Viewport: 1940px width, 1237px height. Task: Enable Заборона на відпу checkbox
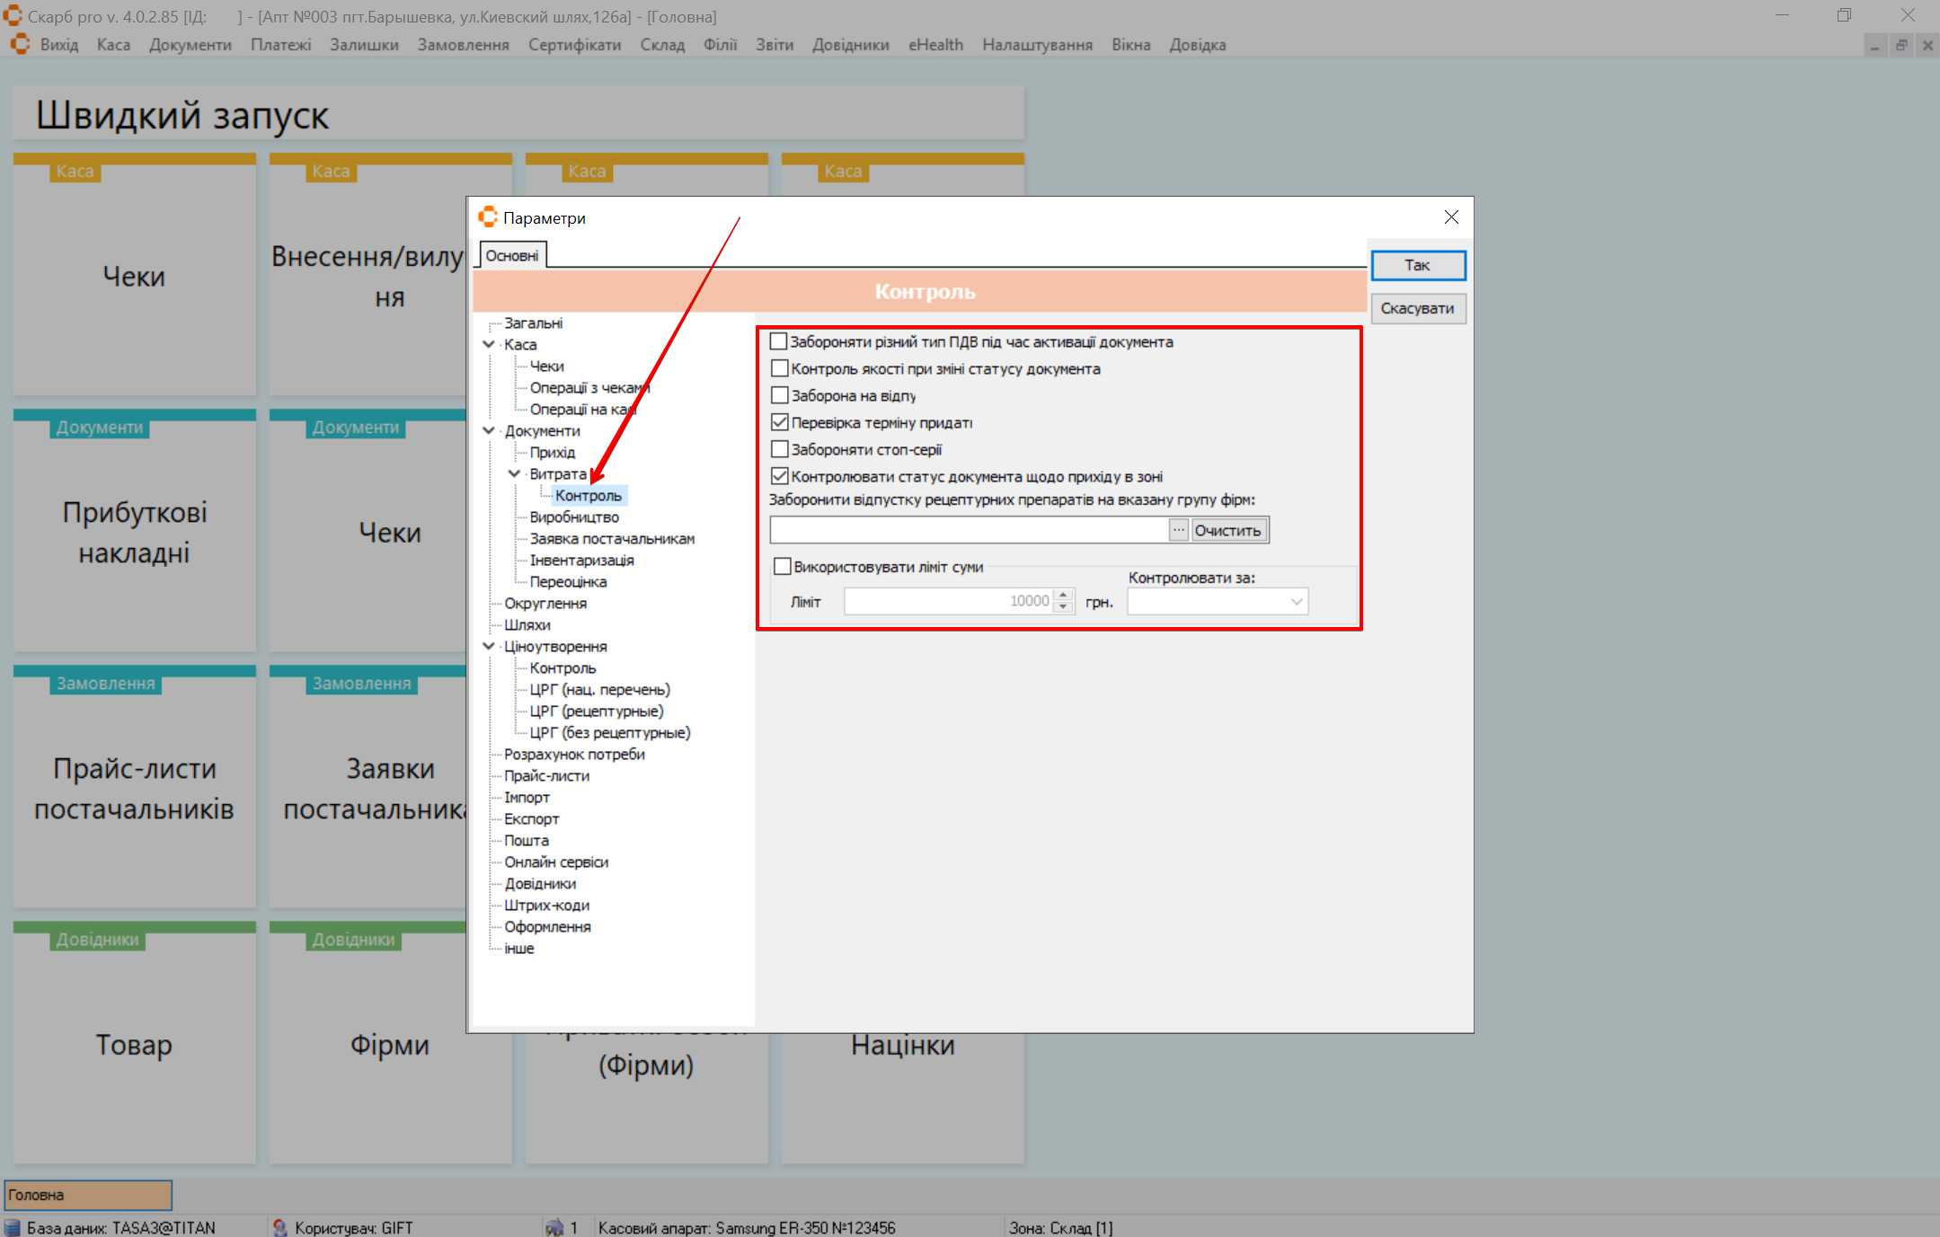coord(780,395)
